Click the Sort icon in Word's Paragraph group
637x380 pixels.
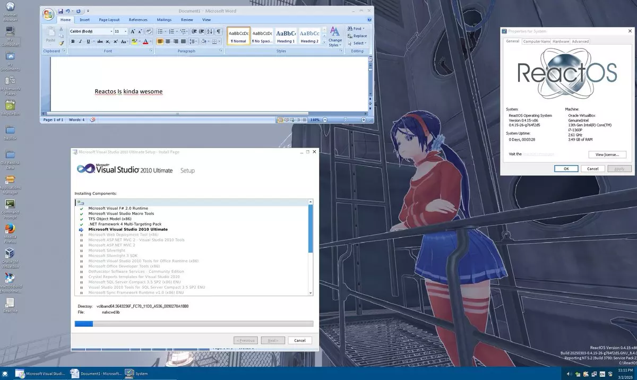tap(210, 31)
